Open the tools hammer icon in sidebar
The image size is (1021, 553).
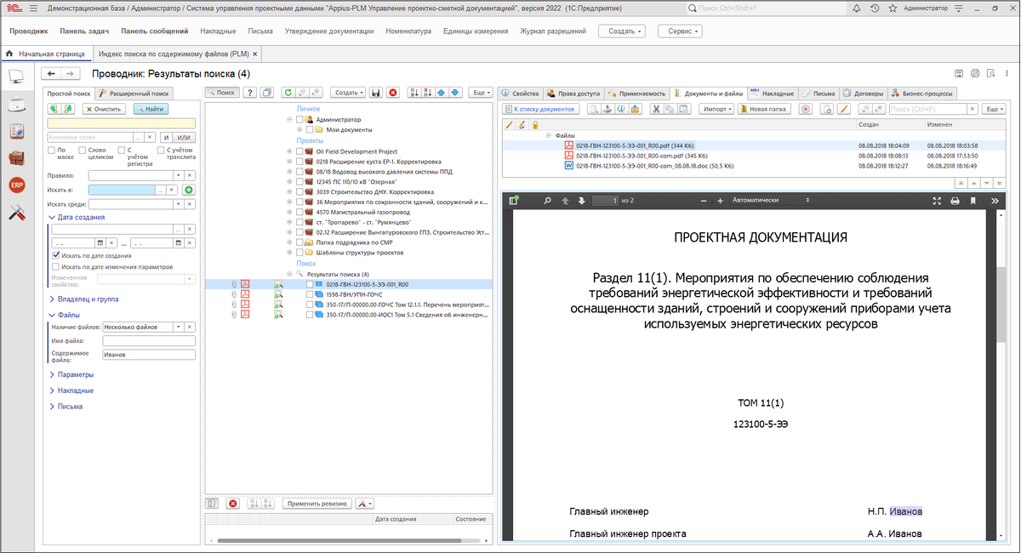click(x=16, y=213)
